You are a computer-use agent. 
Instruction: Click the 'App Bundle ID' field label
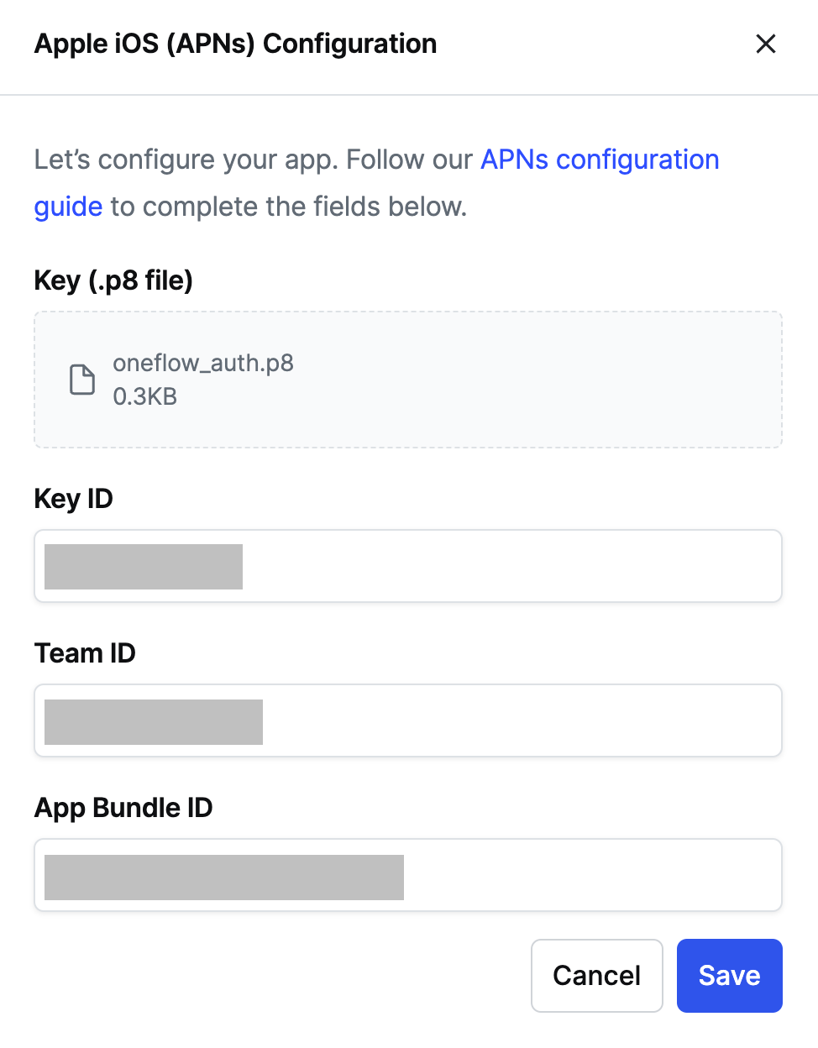pos(123,808)
